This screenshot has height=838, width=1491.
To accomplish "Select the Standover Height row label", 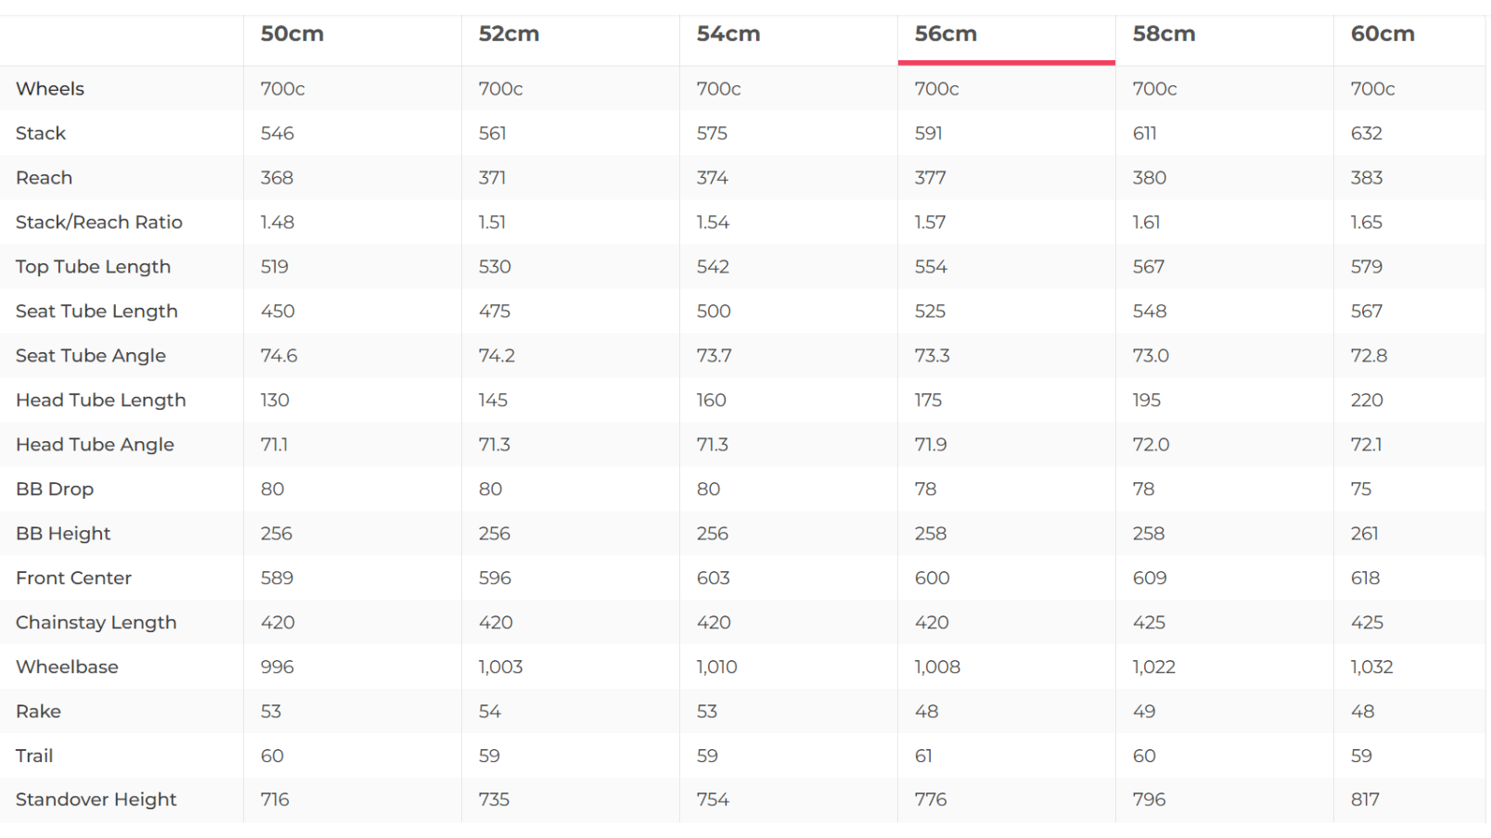I will [96, 800].
